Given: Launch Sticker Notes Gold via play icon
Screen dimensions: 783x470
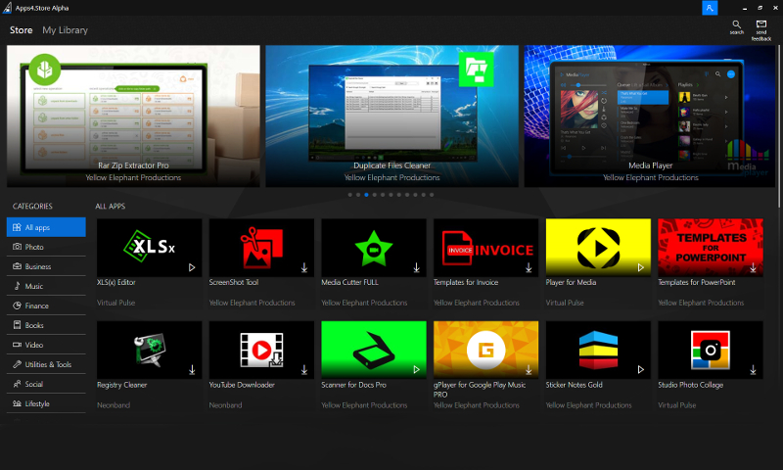Looking at the screenshot, I should tap(641, 369).
